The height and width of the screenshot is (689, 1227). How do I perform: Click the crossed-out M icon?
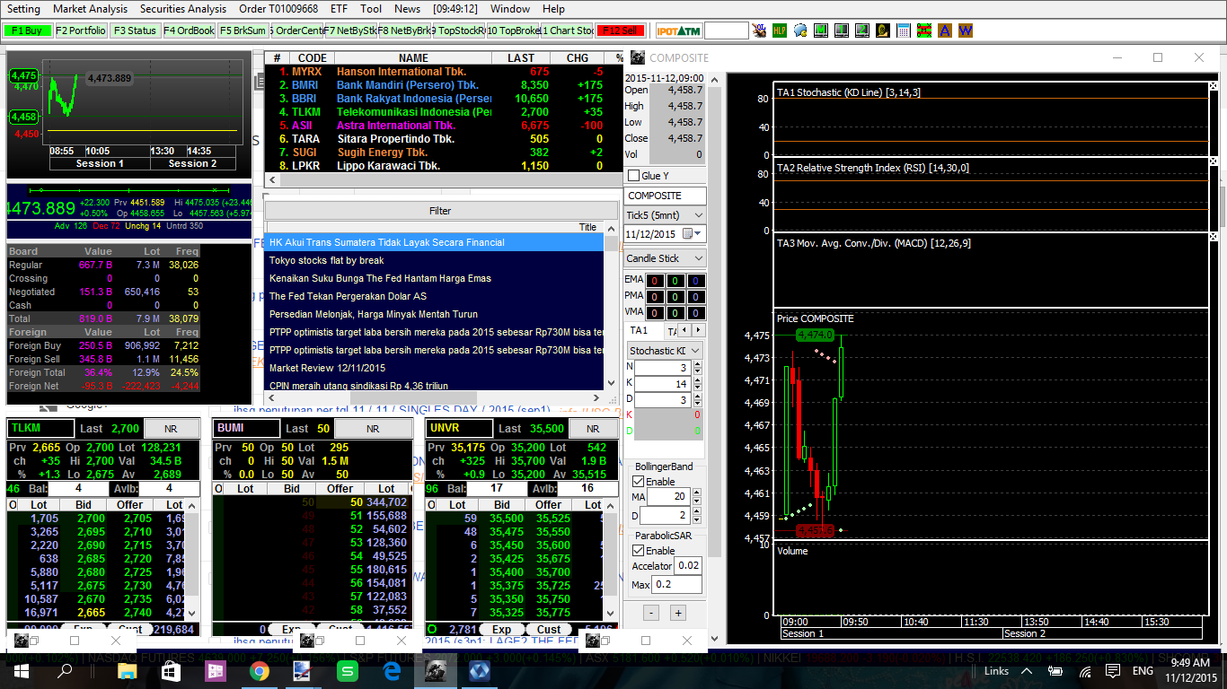click(x=923, y=31)
